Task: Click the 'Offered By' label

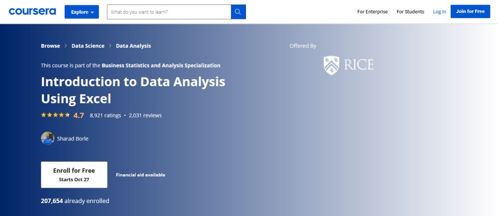Action: click(303, 46)
